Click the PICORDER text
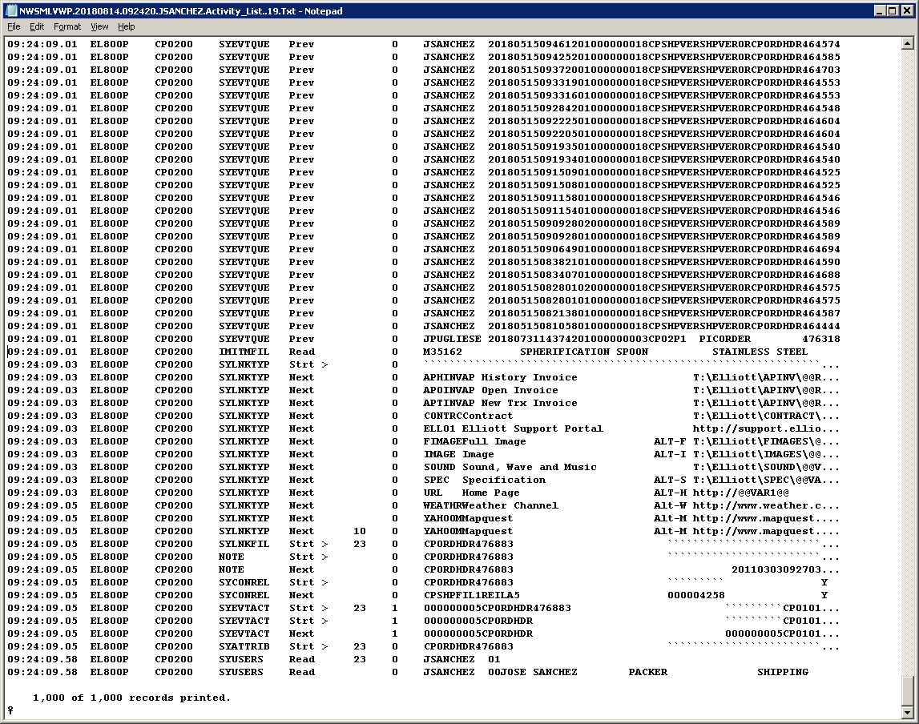 point(724,339)
